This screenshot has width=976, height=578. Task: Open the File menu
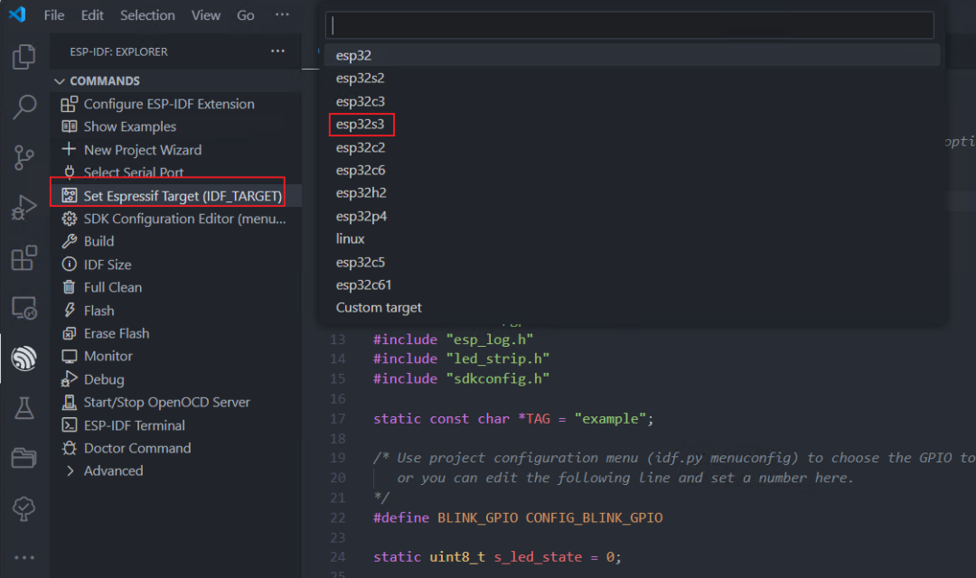(x=54, y=15)
